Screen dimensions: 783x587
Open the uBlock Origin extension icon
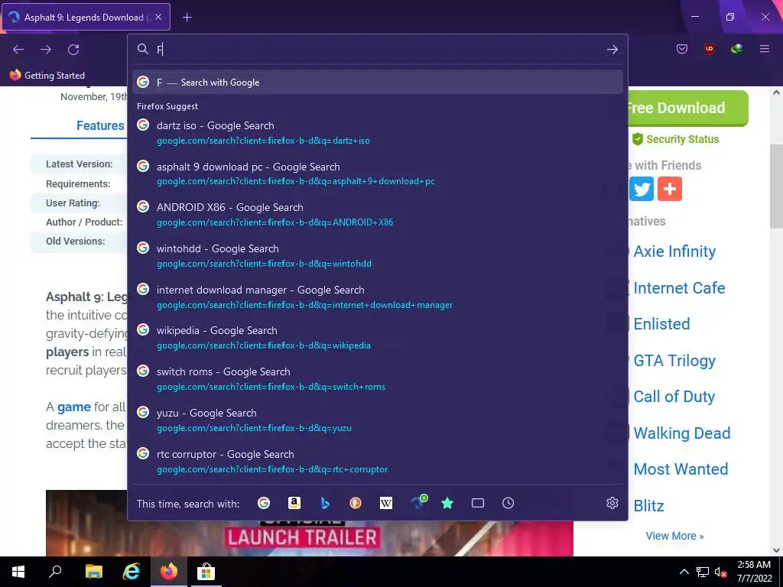tap(710, 49)
